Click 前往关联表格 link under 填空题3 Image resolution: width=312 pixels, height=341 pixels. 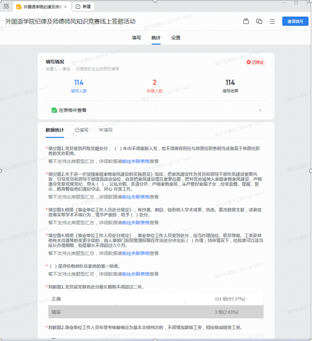(136, 223)
